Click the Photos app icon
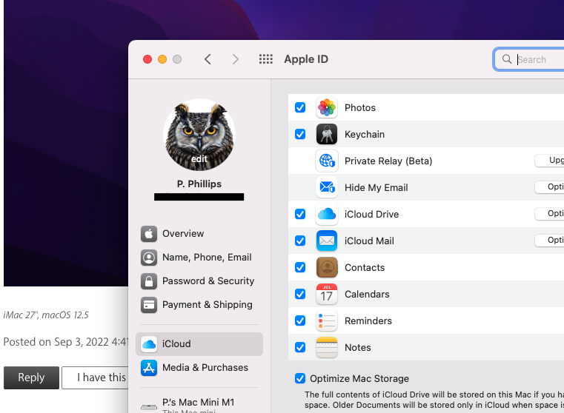 [x=327, y=107]
